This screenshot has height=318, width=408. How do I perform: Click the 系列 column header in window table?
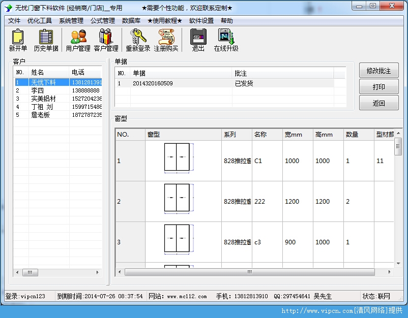coord(237,134)
